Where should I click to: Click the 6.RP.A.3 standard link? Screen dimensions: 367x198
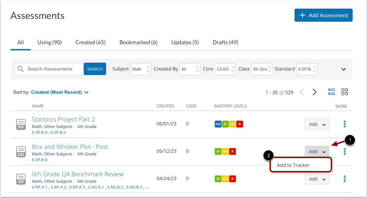77,187
